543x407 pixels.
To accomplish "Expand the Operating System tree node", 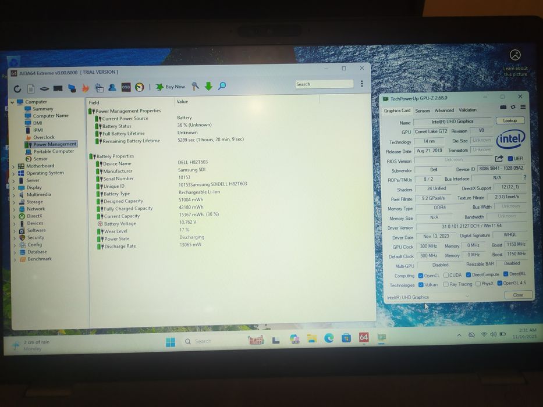I will point(14,173).
